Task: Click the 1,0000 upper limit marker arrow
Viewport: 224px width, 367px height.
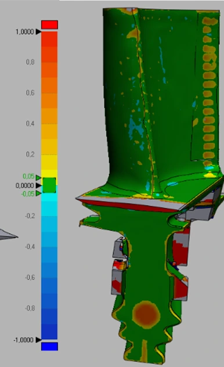Action: [x=38, y=32]
